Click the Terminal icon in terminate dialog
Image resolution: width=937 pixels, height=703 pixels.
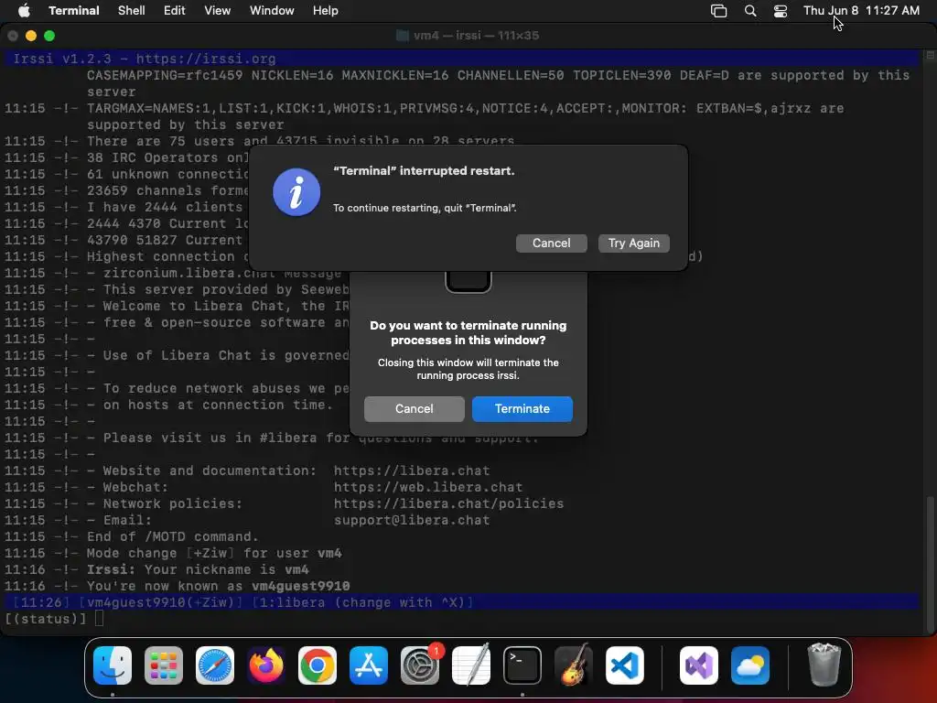tap(468, 282)
